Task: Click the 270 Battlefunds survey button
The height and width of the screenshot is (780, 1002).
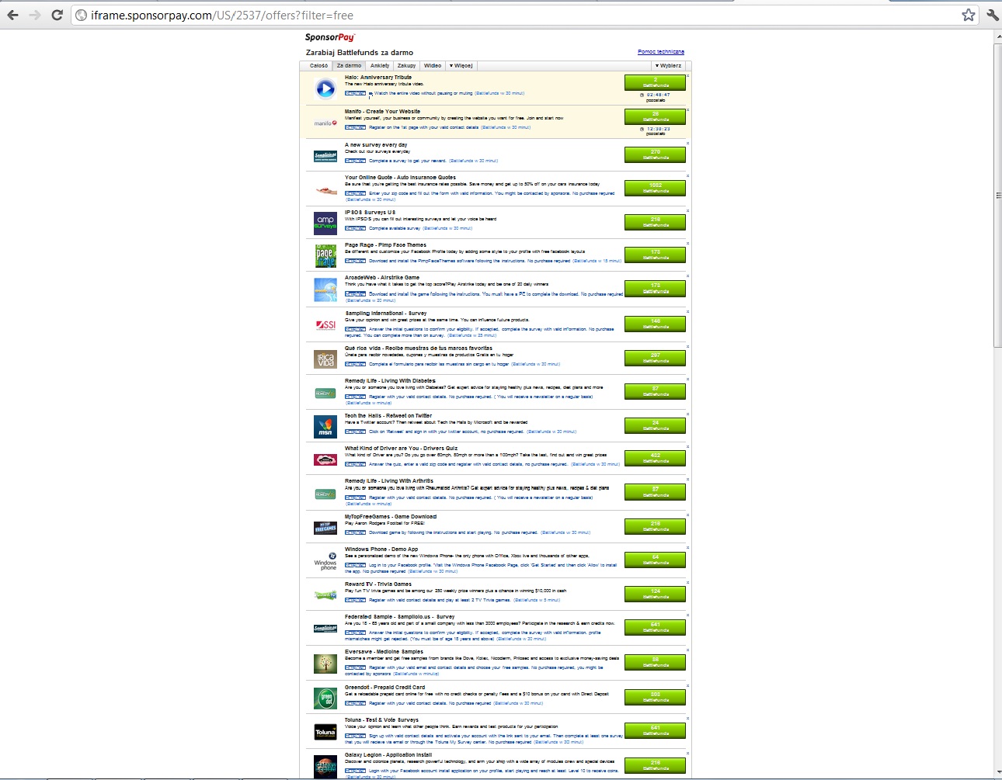Action: click(x=655, y=154)
